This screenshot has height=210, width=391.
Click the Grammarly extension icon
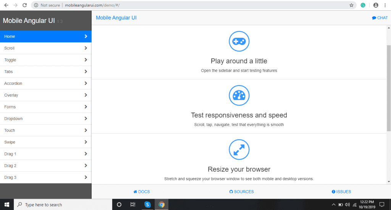coord(363,5)
